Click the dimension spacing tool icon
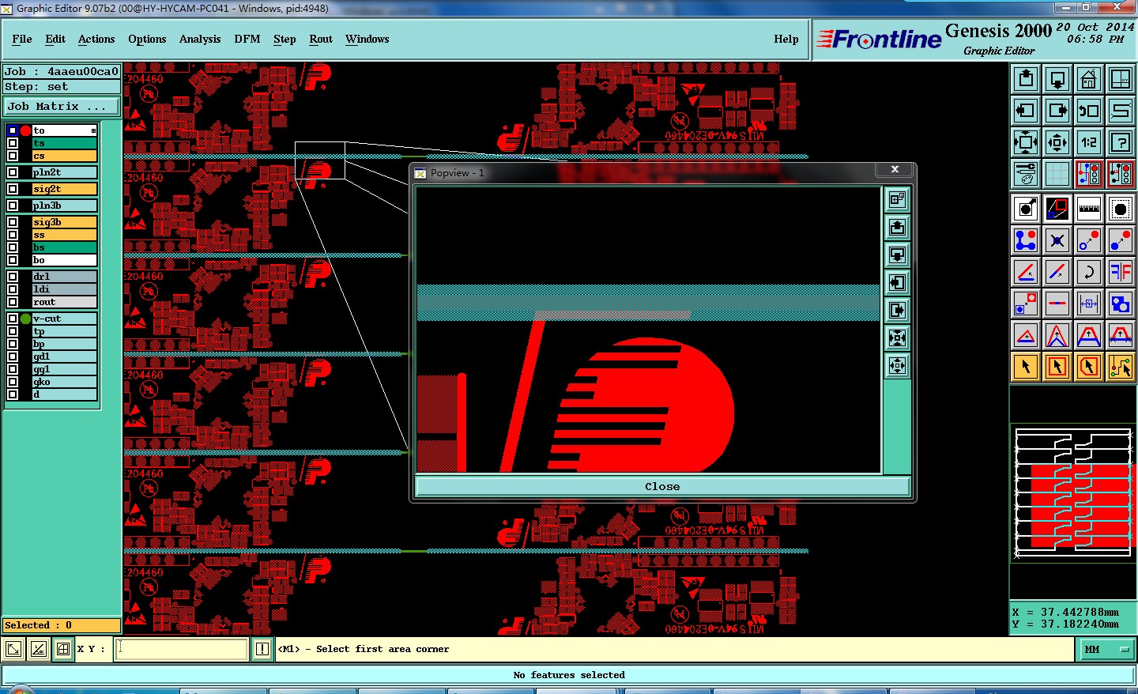1138x694 pixels. 1089,304
